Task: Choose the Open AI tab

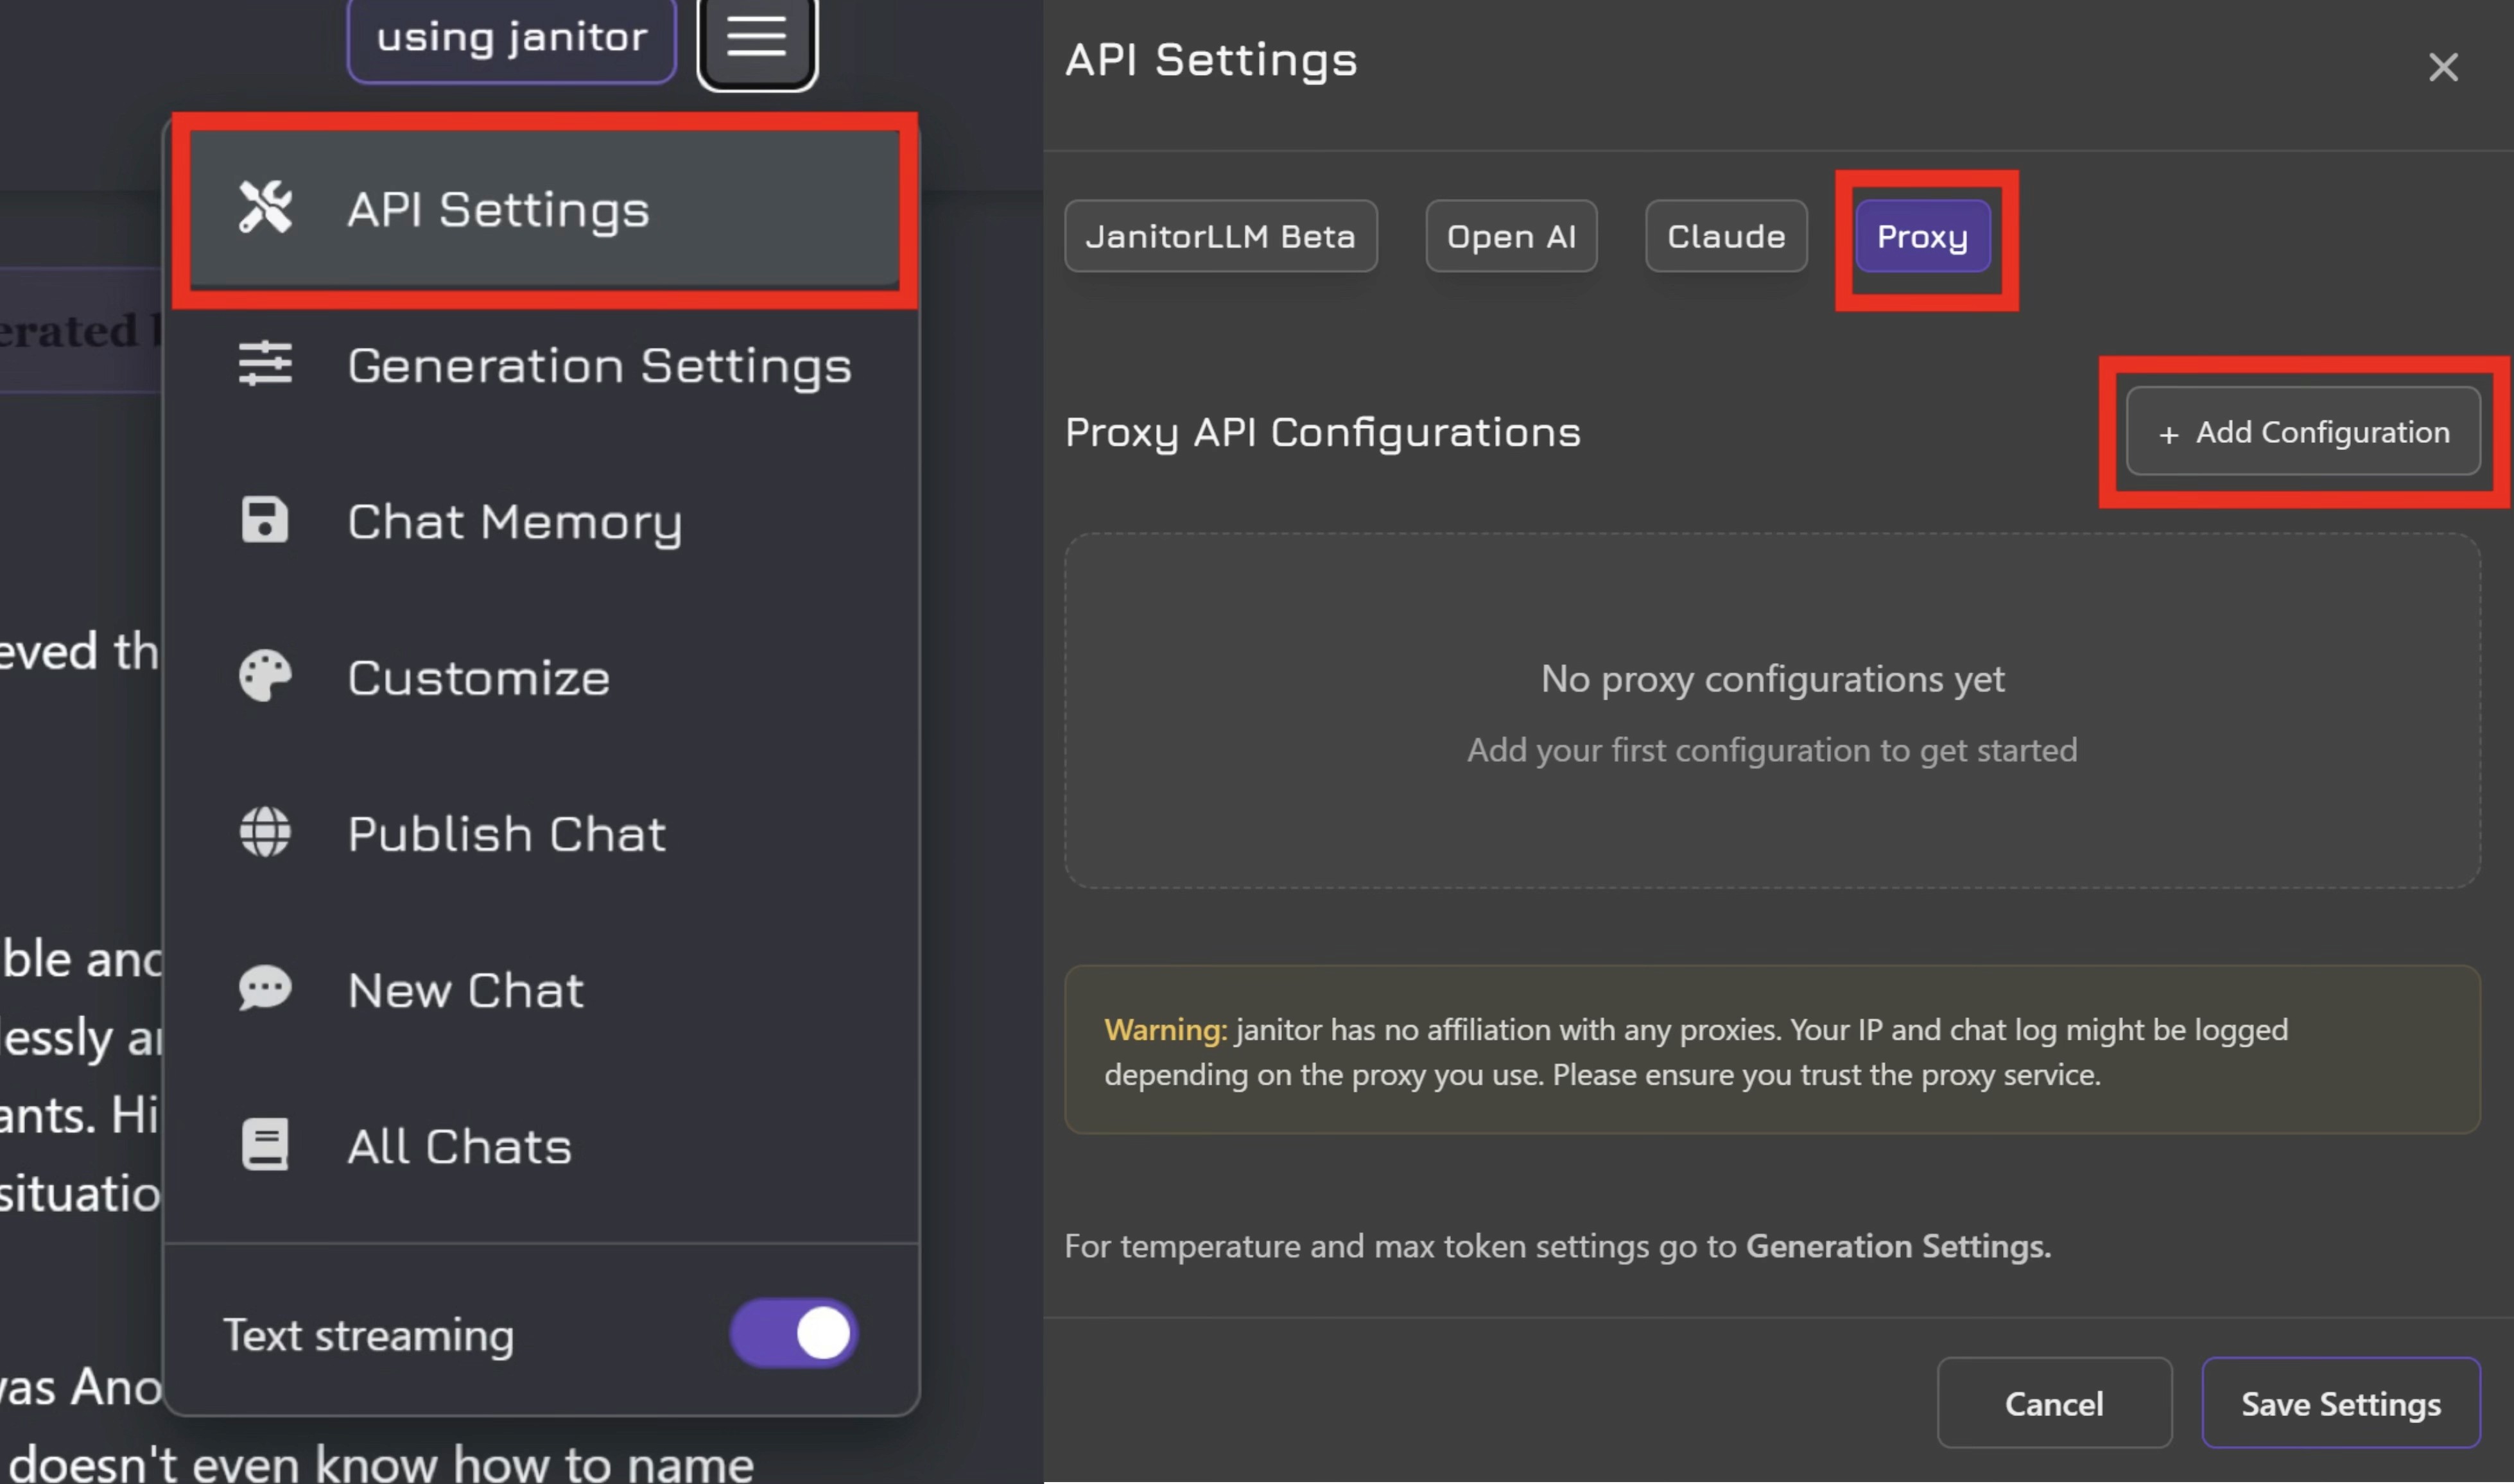Action: coord(1510,237)
